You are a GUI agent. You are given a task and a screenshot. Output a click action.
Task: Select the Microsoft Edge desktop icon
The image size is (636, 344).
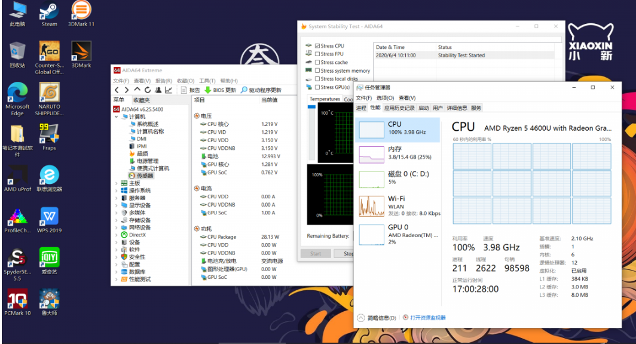pyautogui.click(x=17, y=99)
